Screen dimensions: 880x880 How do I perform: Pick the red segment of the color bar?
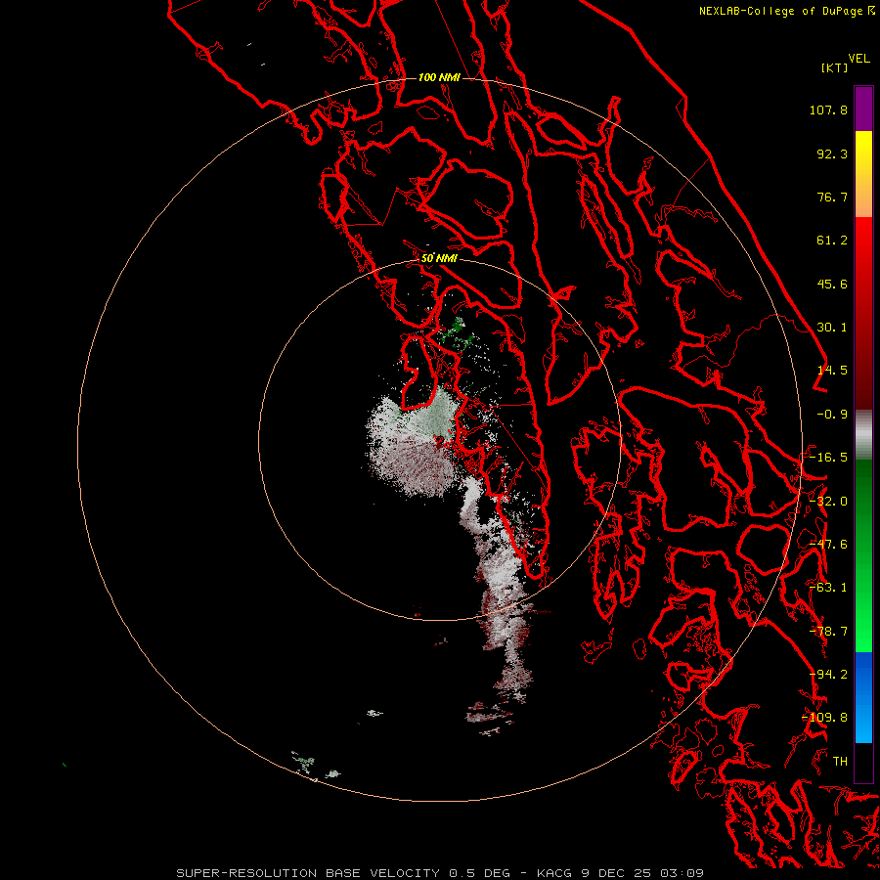863,313
